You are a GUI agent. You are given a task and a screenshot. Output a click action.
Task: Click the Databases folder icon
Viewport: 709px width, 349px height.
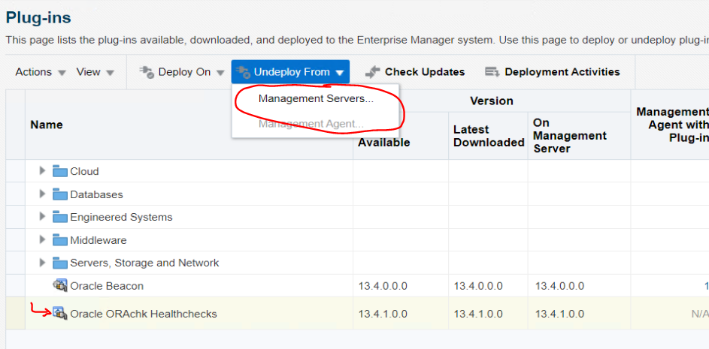point(60,194)
